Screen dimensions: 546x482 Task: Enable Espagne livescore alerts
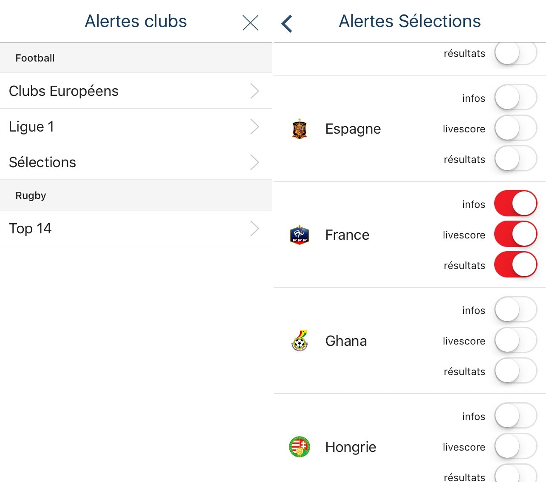516,129
